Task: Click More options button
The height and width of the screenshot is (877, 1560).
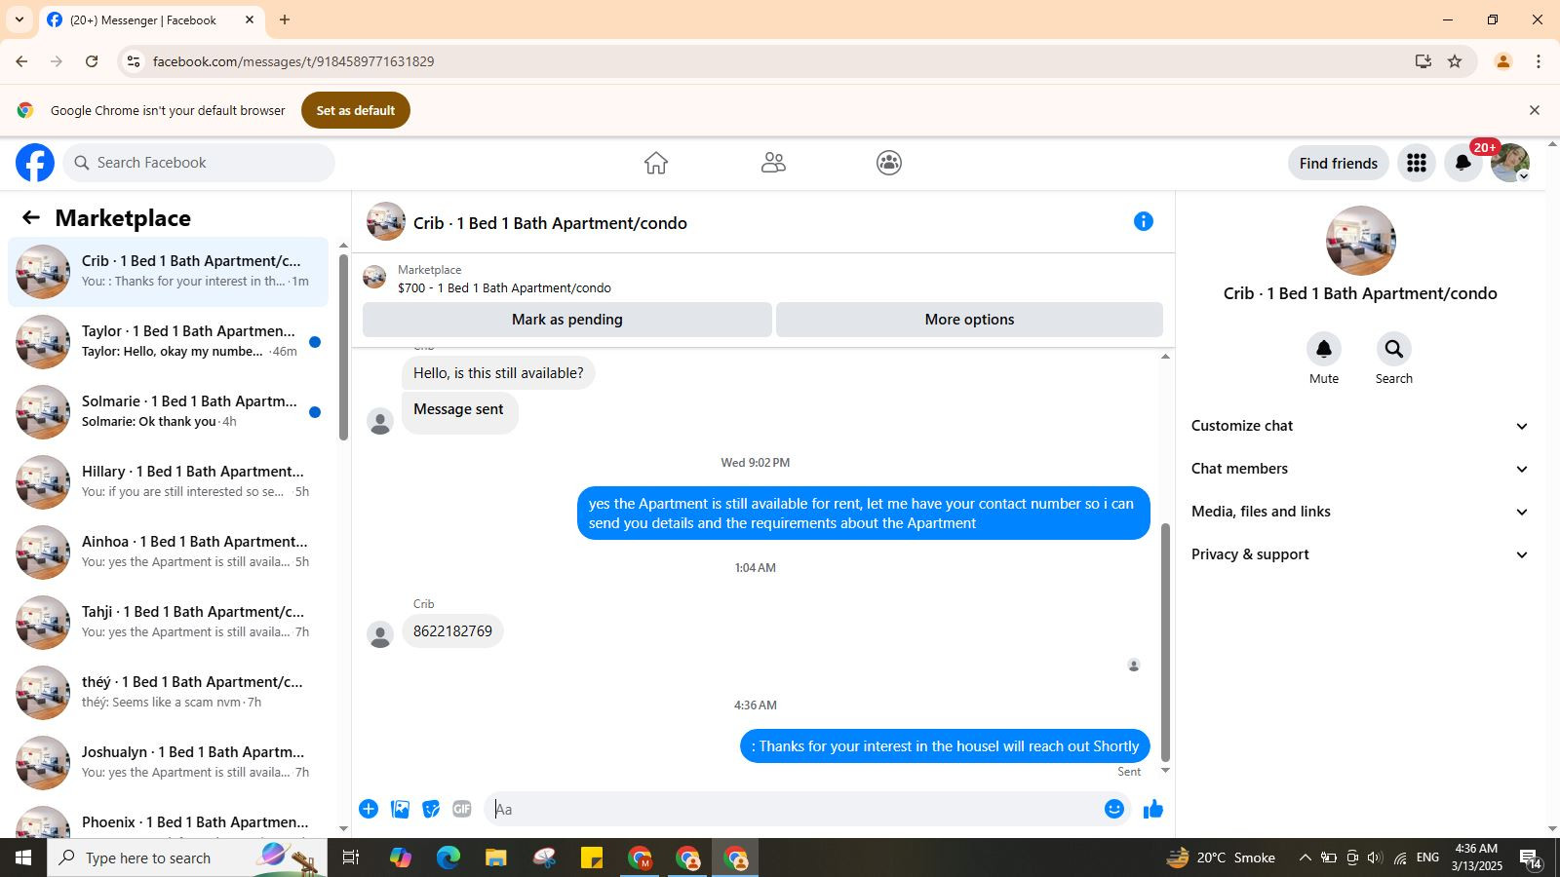Action: click(969, 320)
